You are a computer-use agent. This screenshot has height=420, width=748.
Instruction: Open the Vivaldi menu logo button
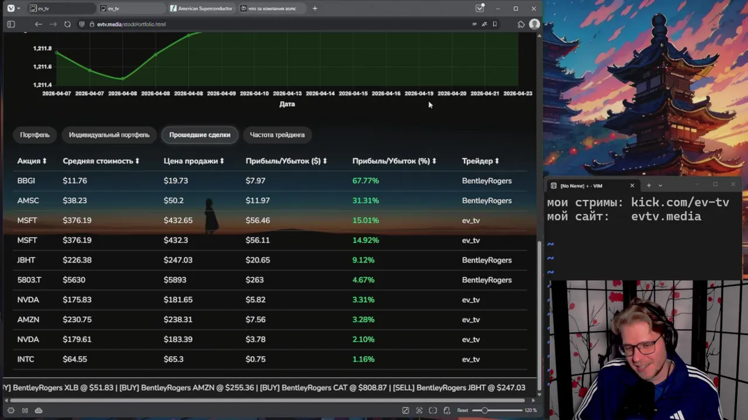[11, 8]
